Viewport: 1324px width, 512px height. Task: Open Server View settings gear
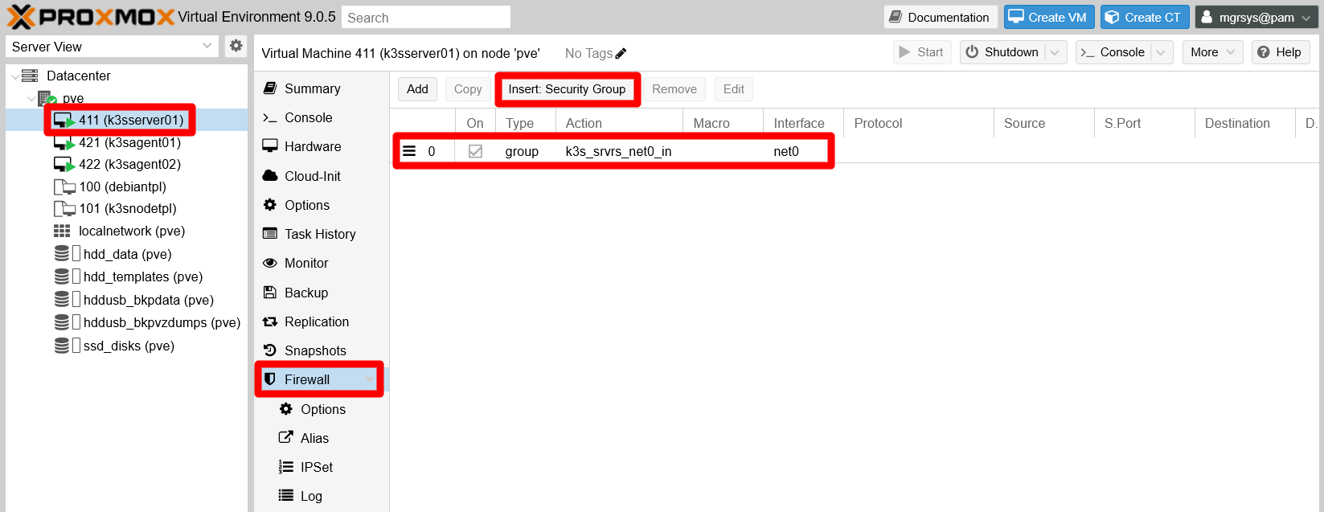point(236,46)
